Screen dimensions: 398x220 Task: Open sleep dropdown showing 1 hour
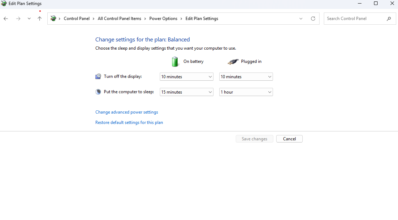pos(246,92)
